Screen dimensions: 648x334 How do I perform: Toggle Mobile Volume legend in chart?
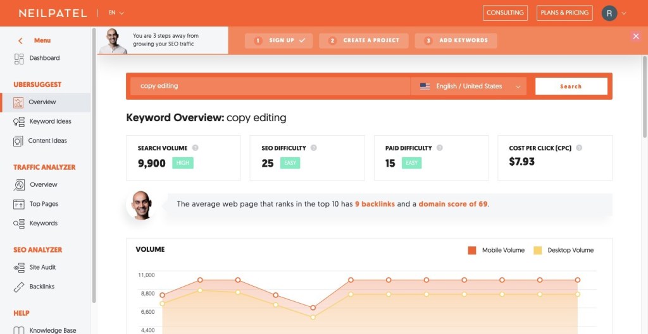(471, 250)
